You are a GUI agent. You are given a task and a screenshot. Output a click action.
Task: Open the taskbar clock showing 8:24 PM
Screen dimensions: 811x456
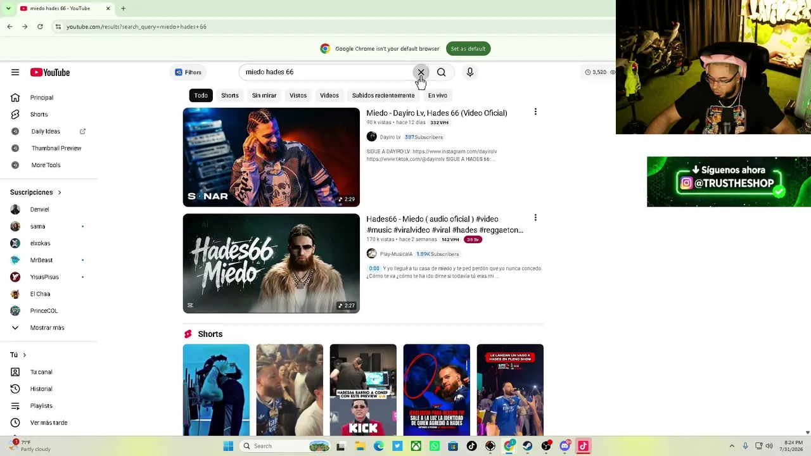[x=793, y=446]
